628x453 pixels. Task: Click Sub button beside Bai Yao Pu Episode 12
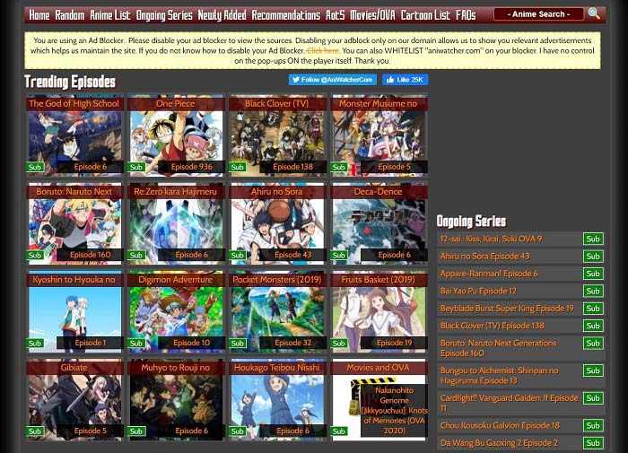click(593, 292)
